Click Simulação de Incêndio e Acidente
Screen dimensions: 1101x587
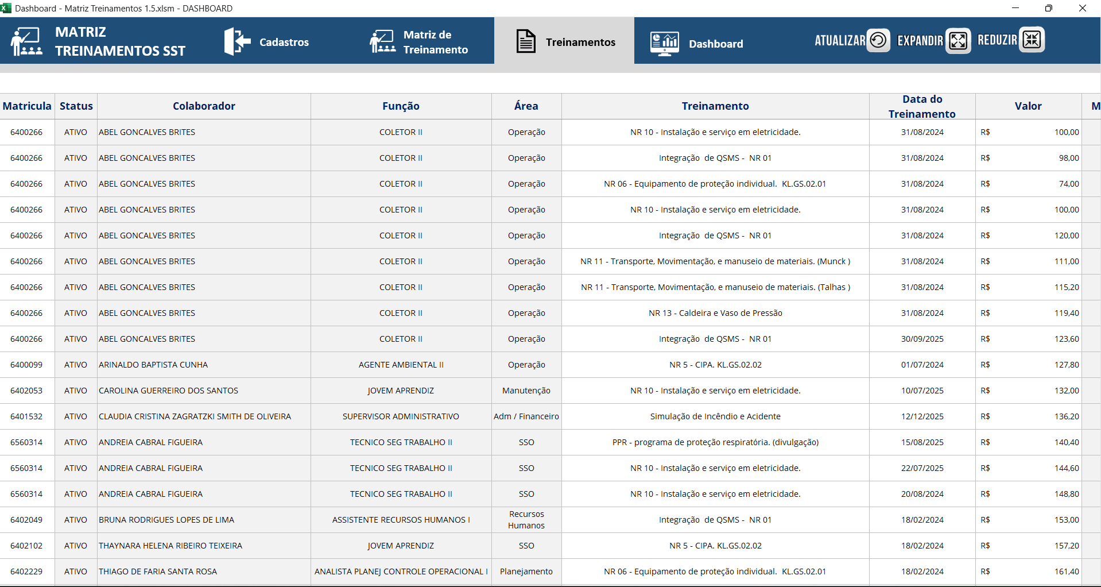point(715,416)
